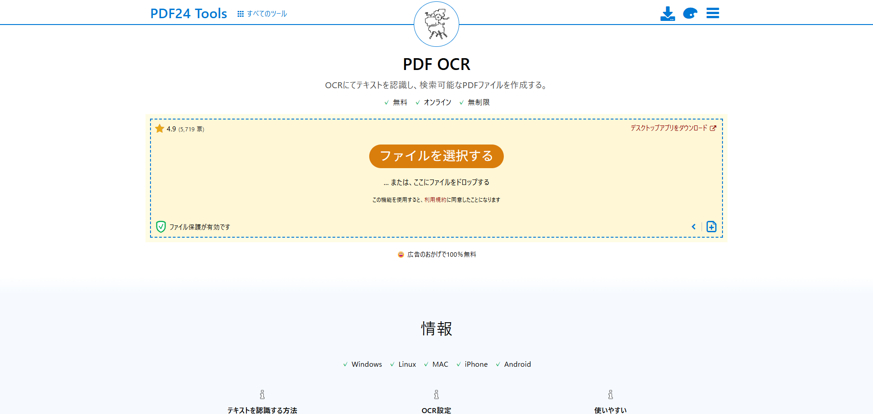This screenshot has width=873, height=414.
Task: Click the Windows platform label
Action: [366, 364]
